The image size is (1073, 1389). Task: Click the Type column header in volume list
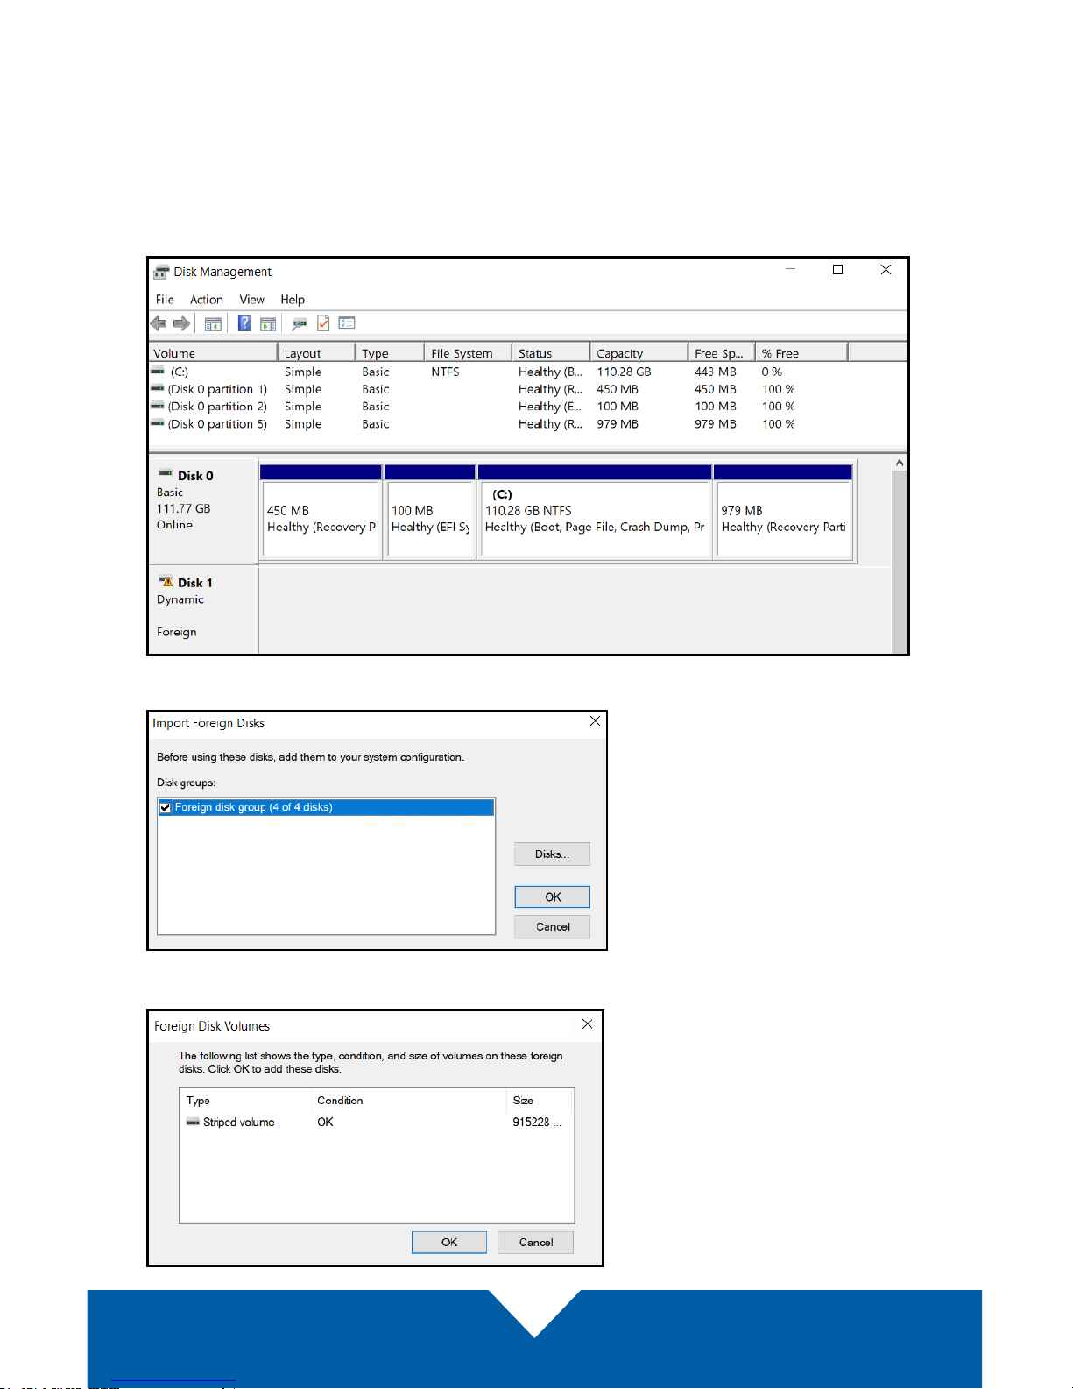point(391,353)
